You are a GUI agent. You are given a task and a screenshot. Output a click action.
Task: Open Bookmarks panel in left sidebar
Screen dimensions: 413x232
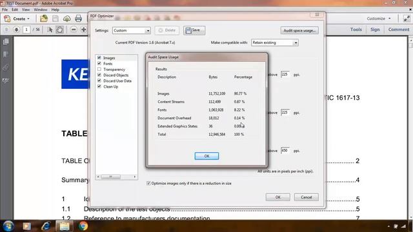6,54
